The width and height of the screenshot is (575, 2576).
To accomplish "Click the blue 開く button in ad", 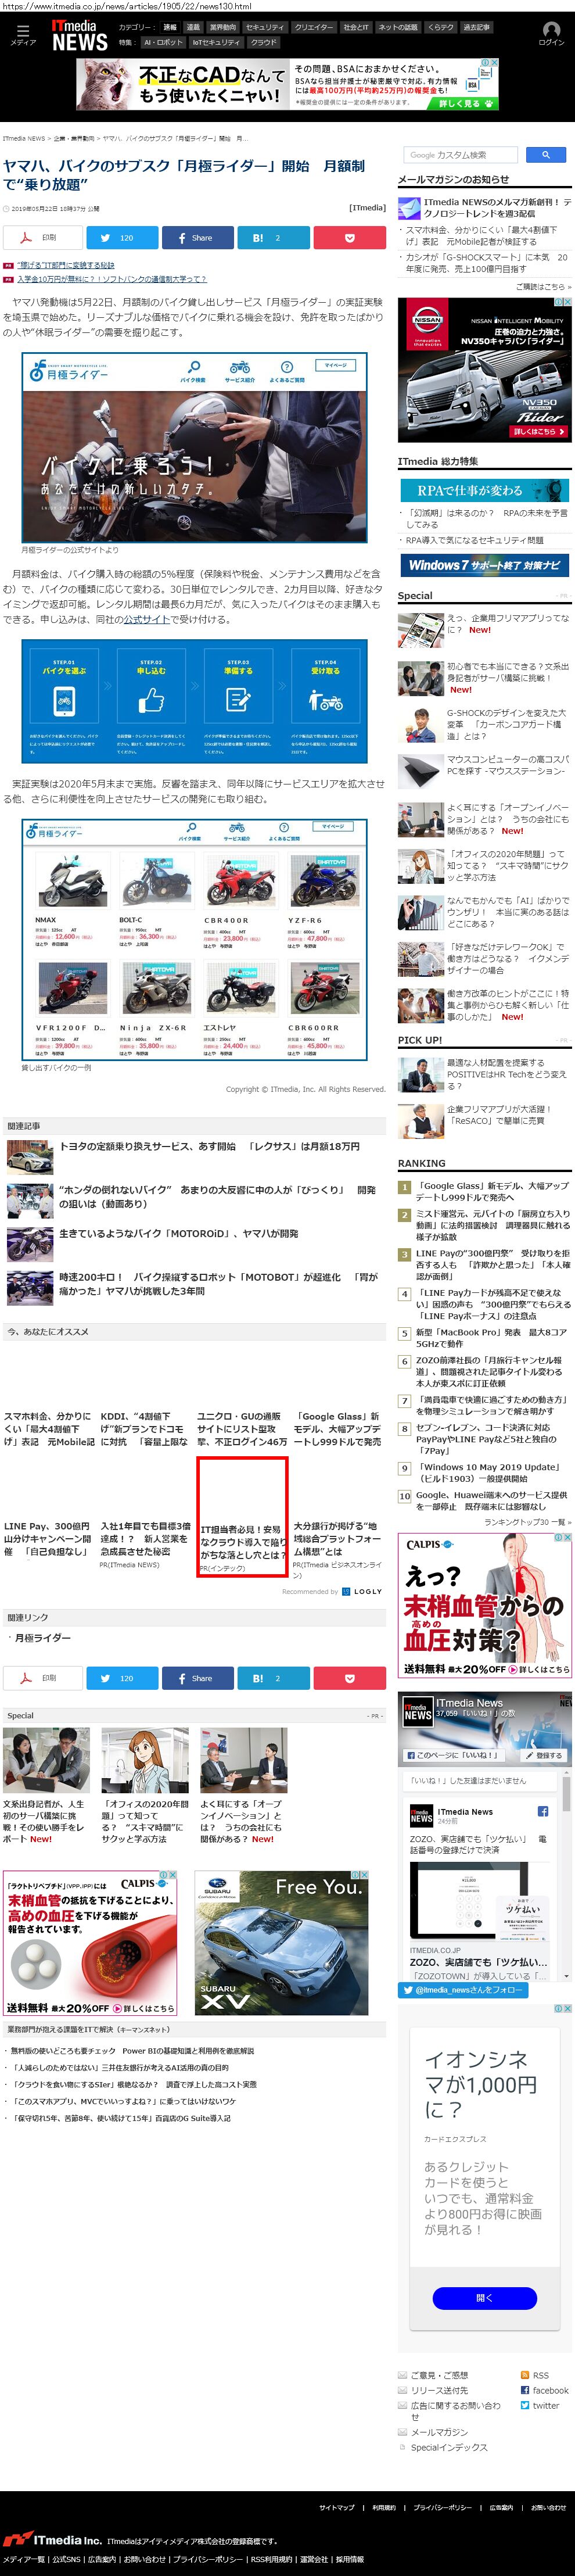I will tap(484, 2298).
